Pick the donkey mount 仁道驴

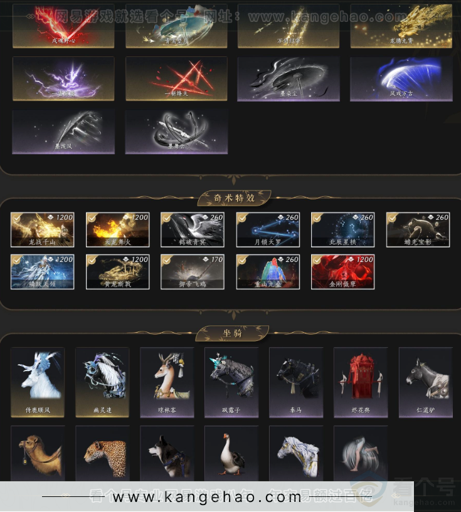click(426, 382)
